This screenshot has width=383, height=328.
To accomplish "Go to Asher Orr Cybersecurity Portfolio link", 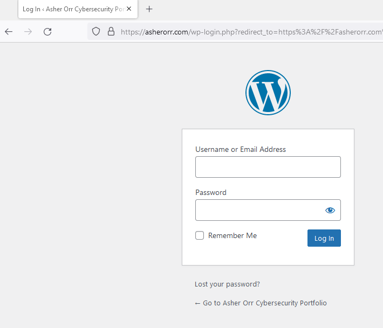I will [x=261, y=303].
